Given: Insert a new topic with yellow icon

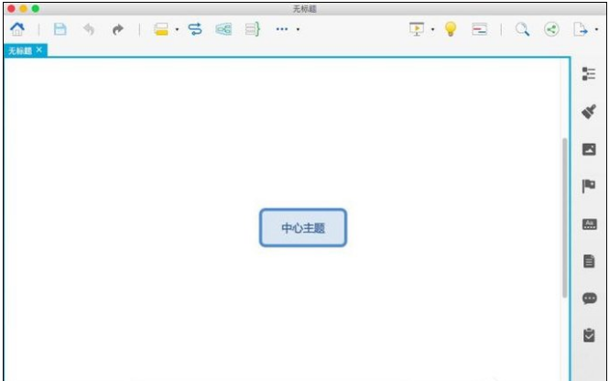Looking at the screenshot, I should [161, 29].
